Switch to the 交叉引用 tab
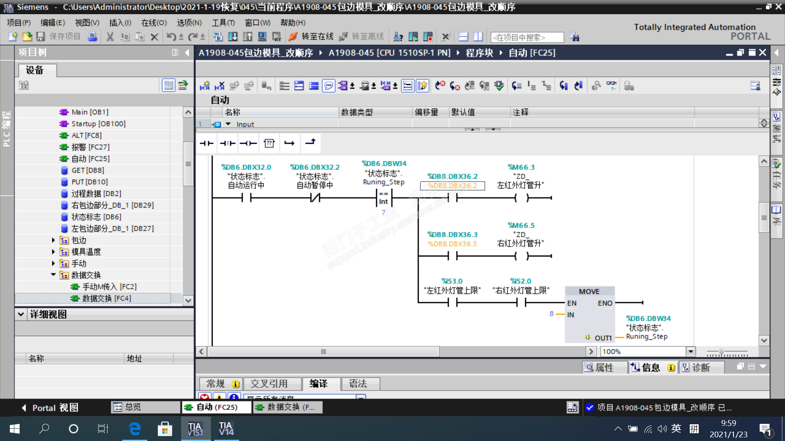785x441 pixels. (x=269, y=384)
